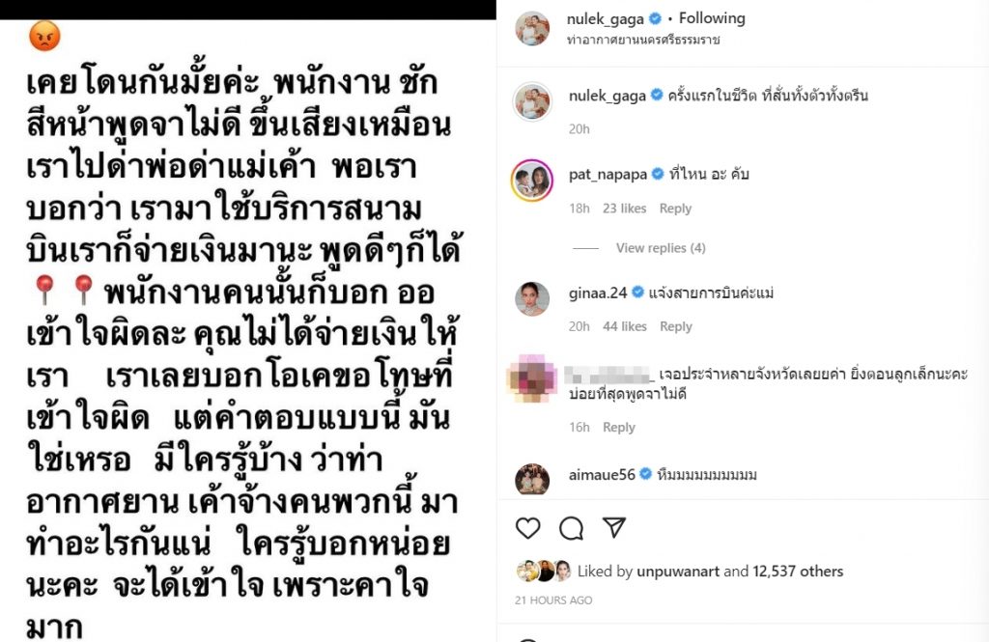Open the aimaue56 username link

tap(602, 474)
